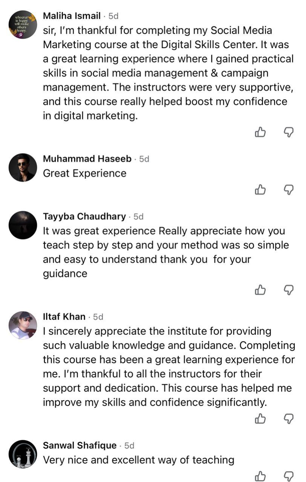This screenshot has height=482, width=306.
Task: Visit Muhammad Haseeb's channel name link
Action: [x=87, y=159]
